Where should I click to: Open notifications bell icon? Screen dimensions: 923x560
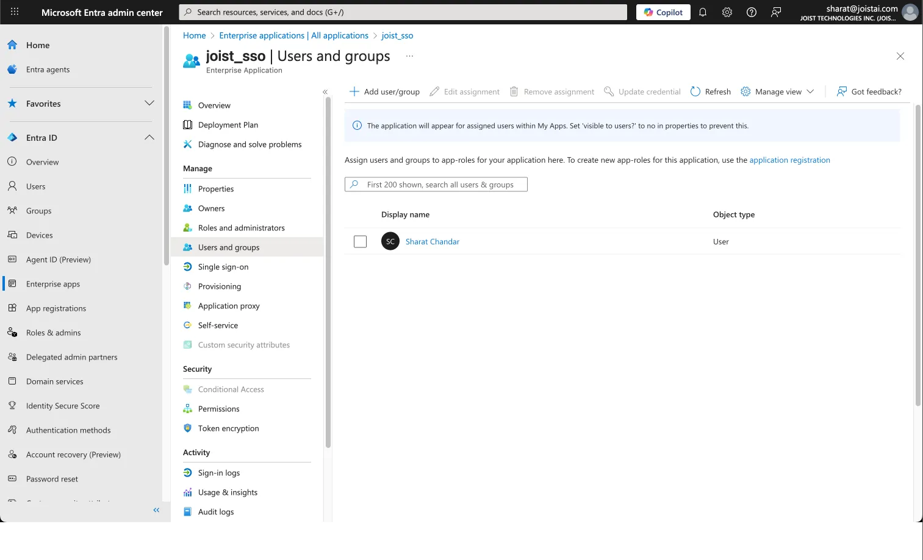point(703,12)
